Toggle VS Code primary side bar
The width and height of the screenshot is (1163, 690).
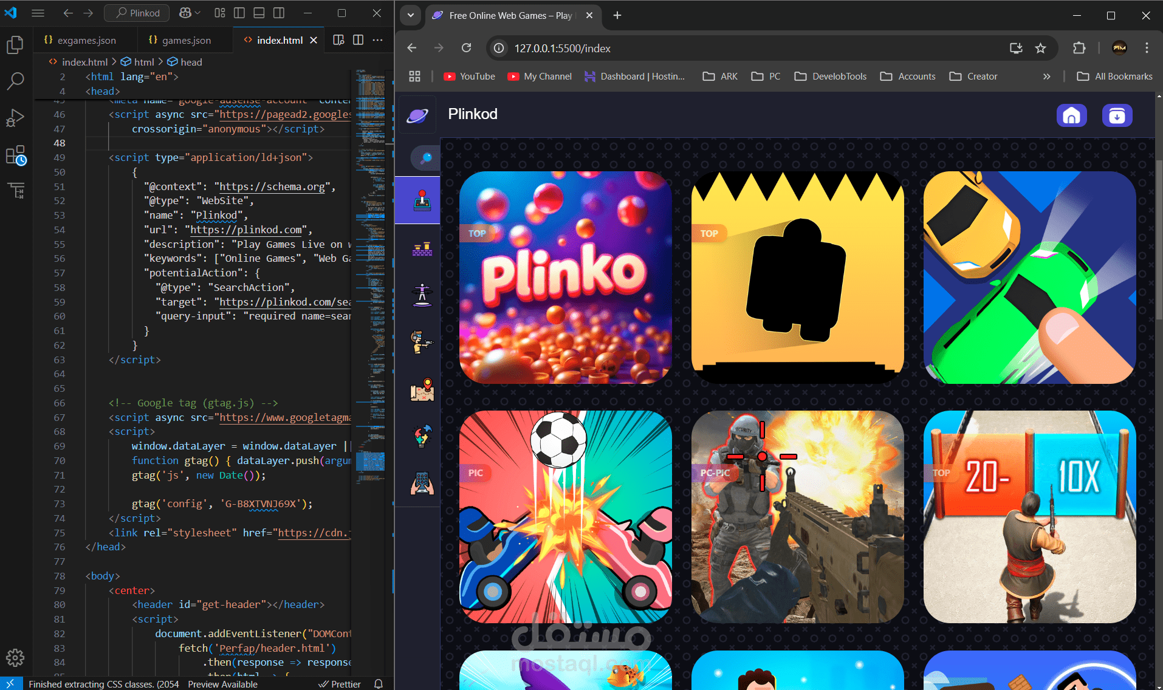[x=239, y=13]
